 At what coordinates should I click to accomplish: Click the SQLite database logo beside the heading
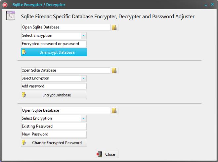coord(11,16)
